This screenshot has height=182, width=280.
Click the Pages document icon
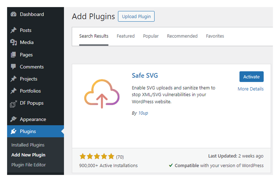[x=14, y=55]
